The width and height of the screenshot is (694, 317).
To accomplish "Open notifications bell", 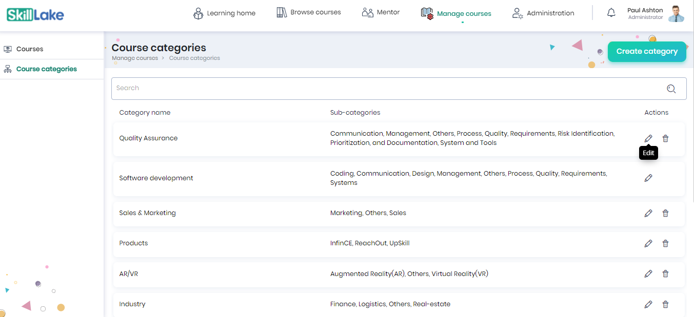I will tap(611, 13).
